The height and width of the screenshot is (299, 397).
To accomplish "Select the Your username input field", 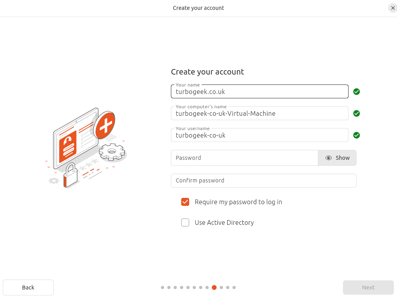I will click(260, 135).
